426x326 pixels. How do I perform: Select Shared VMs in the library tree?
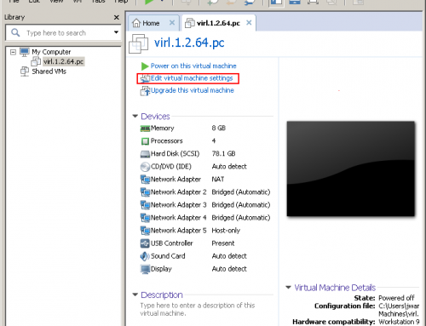(x=49, y=71)
